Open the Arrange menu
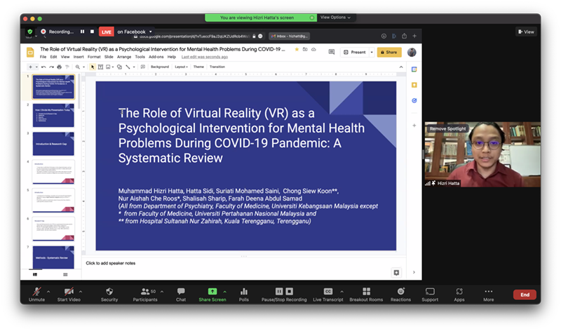The height and width of the screenshot is (331, 561). click(125, 57)
